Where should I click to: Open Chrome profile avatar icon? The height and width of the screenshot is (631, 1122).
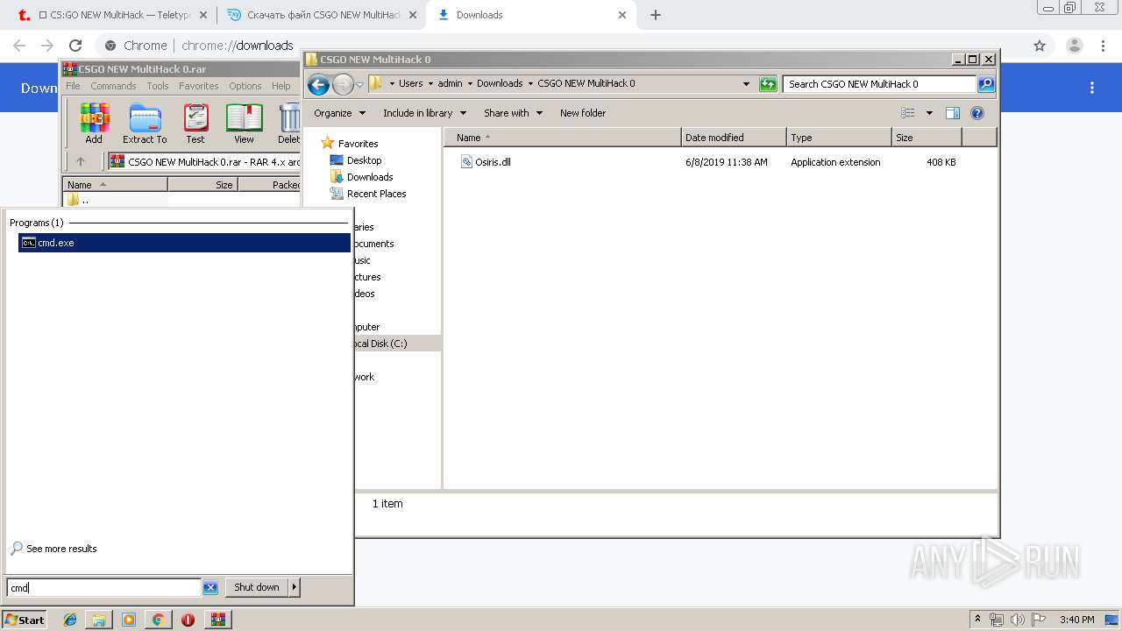(1075, 46)
